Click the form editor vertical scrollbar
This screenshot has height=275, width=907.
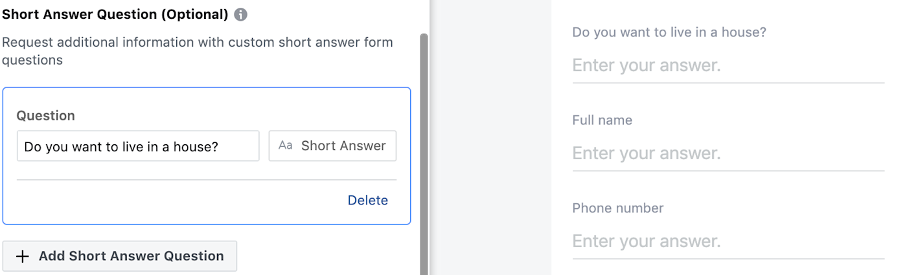click(x=424, y=153)
